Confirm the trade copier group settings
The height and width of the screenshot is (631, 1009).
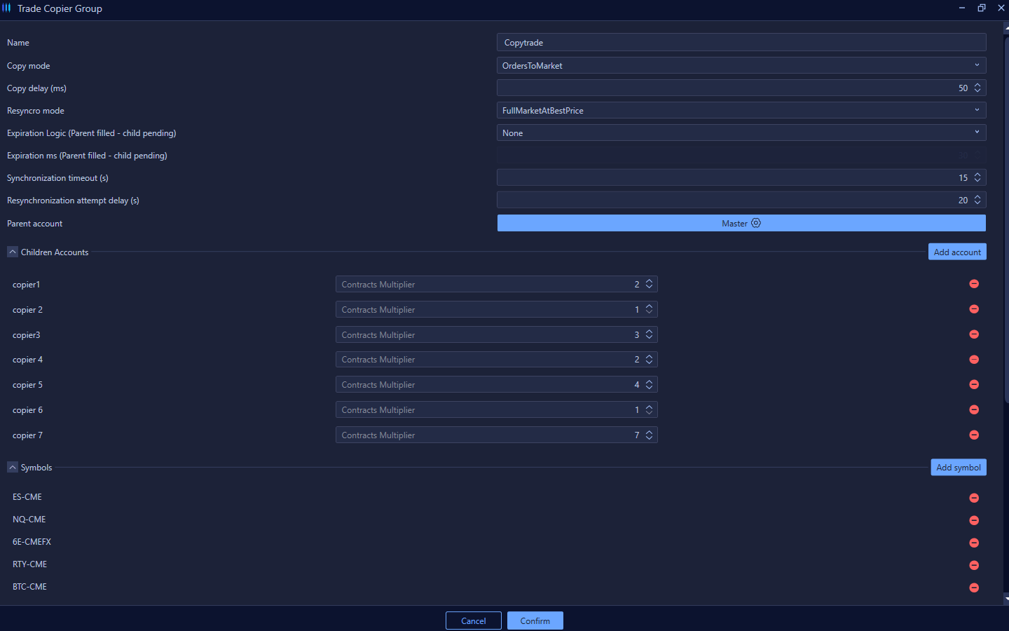click(x=535, y=620)
